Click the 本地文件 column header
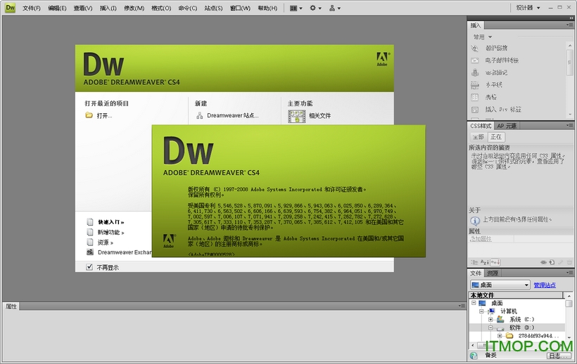This screenshot has height=364, width=577. click(x=516, y=295)
